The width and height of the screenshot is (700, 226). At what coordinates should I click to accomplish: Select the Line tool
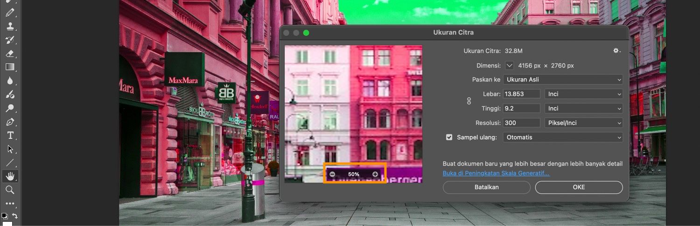(10, 163)
